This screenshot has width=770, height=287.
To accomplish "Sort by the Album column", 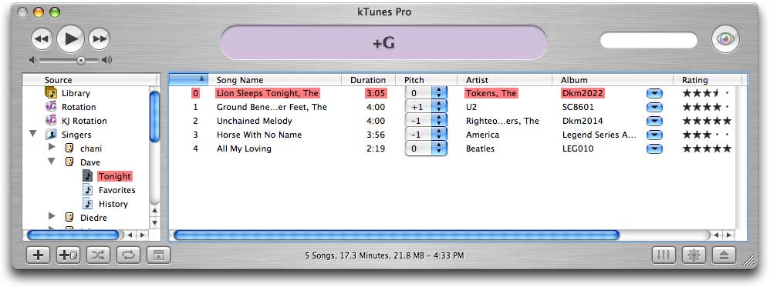I will click(x=613, y=80).
